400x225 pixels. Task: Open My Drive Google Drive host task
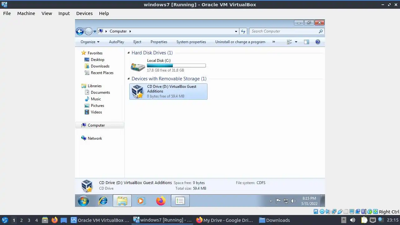coord(225,220)
